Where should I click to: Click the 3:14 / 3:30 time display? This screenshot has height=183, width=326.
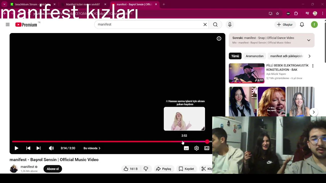coord(68,148)
